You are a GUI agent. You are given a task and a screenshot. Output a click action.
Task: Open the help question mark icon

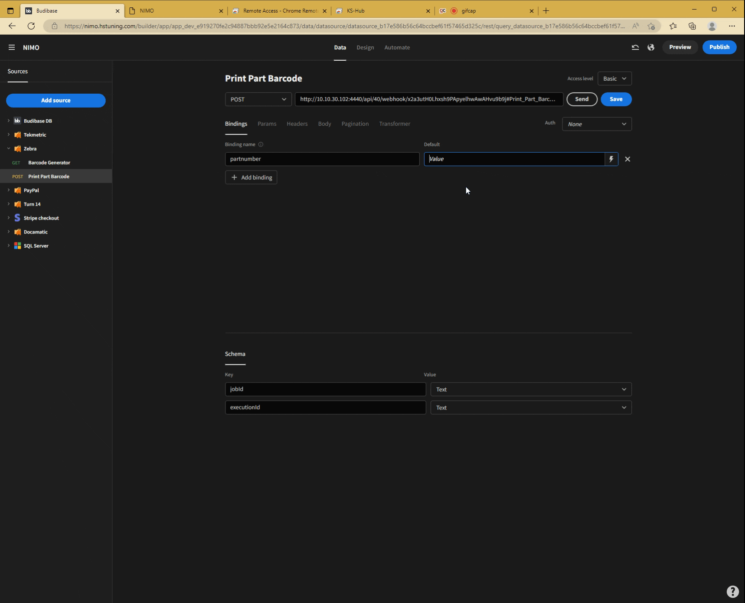pyautogui.click(x=732, y=591)
